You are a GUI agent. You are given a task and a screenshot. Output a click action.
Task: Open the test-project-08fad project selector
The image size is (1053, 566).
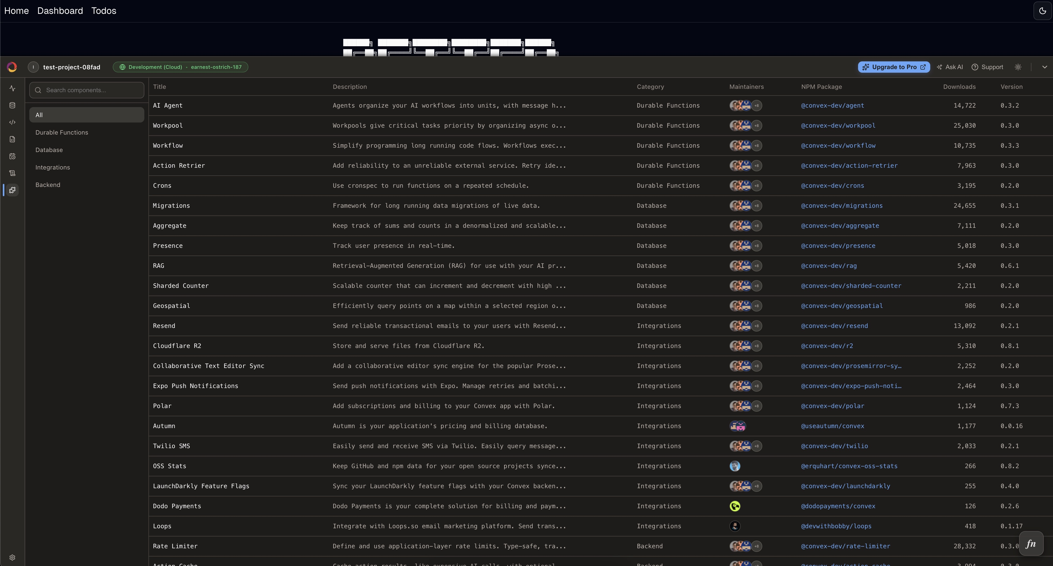[72, 67]
